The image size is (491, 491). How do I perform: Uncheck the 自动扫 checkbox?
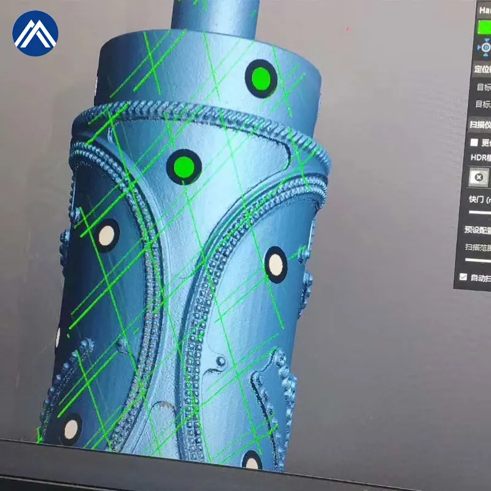[x=463, y=277]
